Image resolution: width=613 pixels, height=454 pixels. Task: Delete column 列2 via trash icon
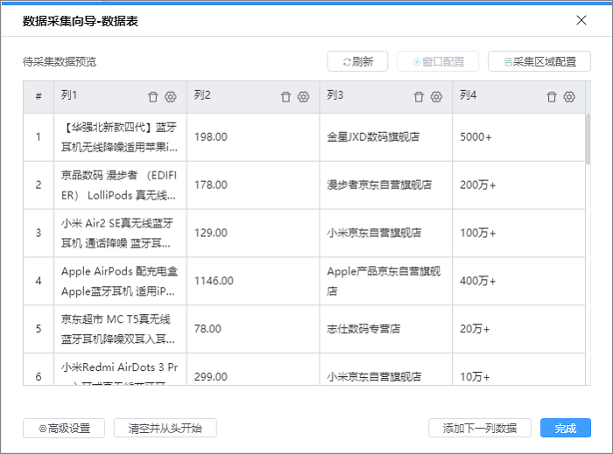(x=285, y=97)
